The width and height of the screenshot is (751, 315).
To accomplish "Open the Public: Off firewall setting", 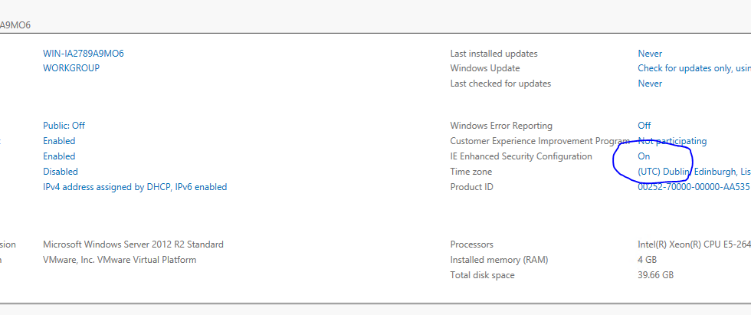I will (x=64, y=126).
